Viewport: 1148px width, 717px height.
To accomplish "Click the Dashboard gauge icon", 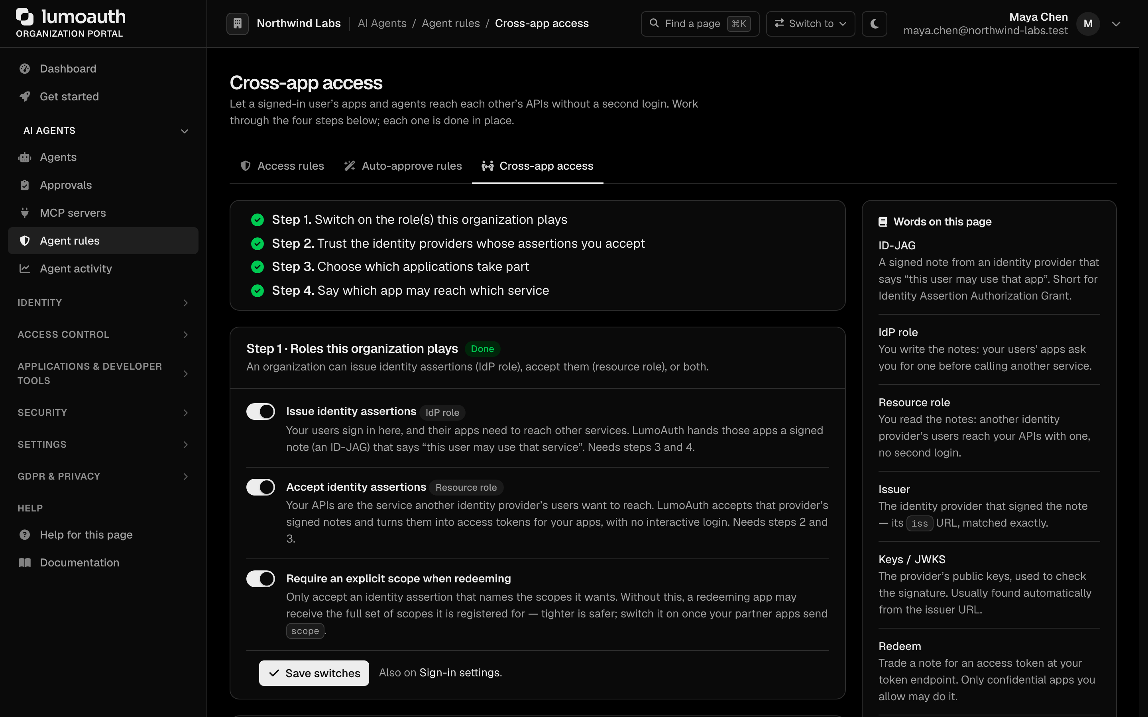I will pos(25,69).
